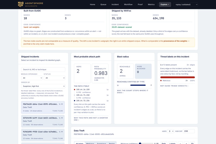This screenshot has height=144, width=216.
Task: Open the Metrics page
Action: click(151, 5)
